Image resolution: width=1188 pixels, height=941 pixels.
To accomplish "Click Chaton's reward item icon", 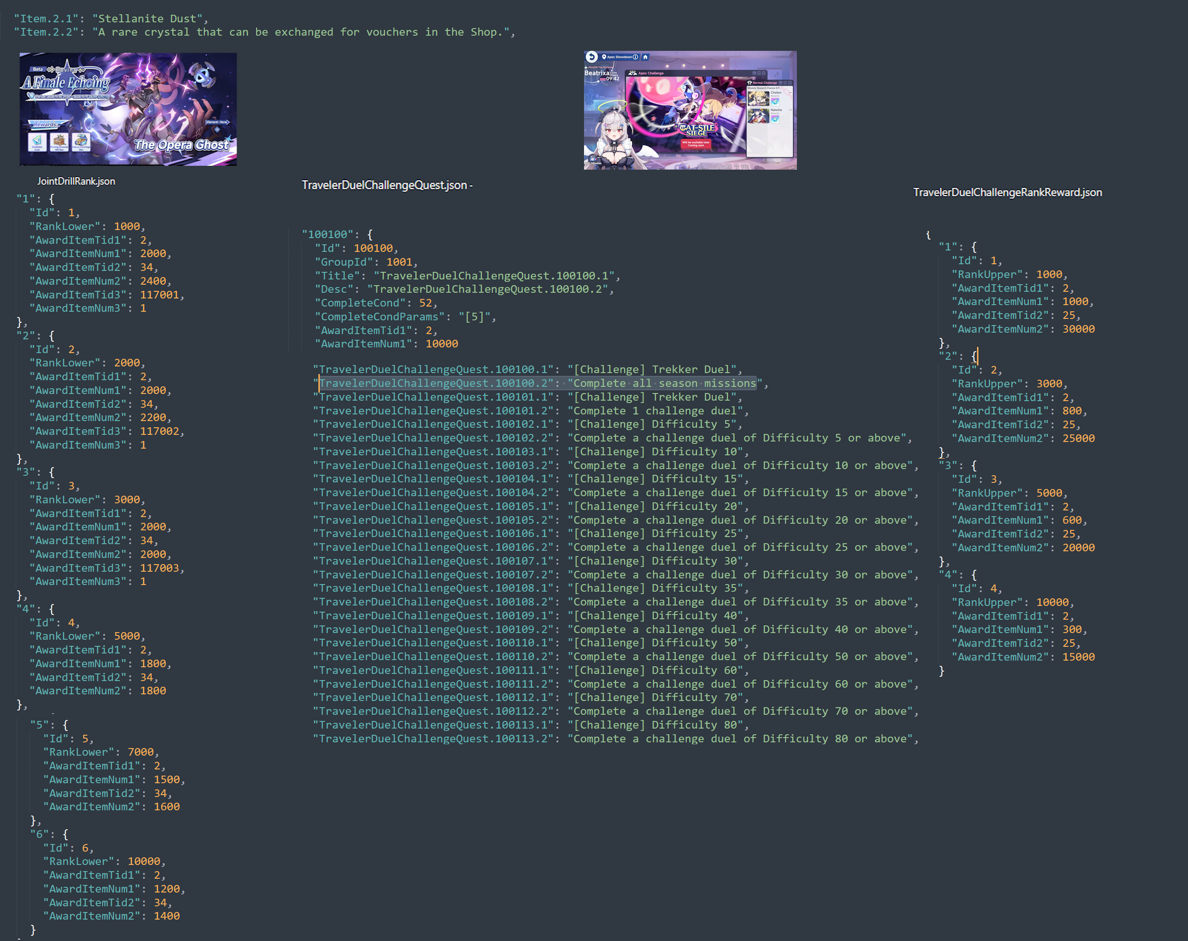I will pos(775,102).
